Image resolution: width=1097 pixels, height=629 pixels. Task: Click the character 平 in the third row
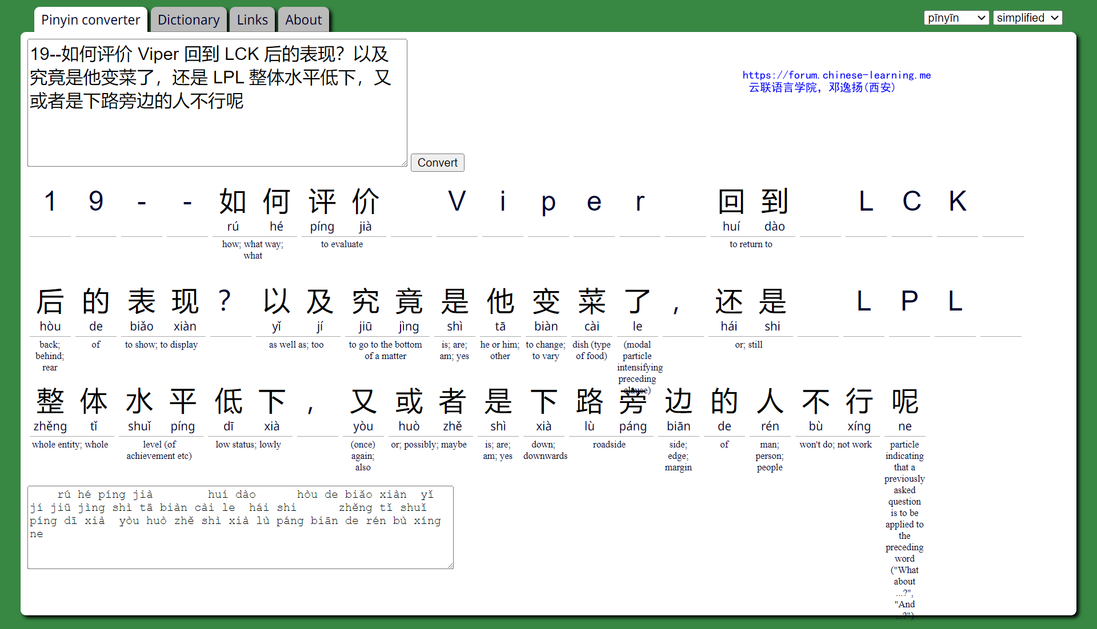pyautogui.click(x=183, y=401)
